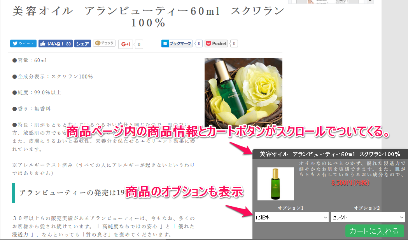Screen dimensions: 408x240
Task: Click the Google +1 share counter
Action: click(x=139, y=44)
